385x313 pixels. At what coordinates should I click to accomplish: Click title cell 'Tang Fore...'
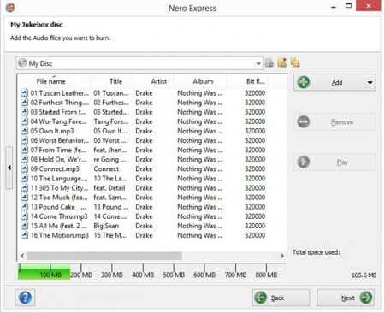pyautogui.click(x=111, y=121)
